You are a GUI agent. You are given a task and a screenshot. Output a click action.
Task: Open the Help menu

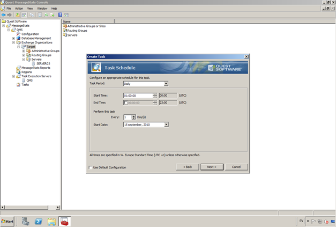tap(54, 9)
